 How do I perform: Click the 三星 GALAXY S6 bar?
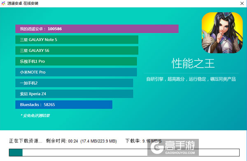pyautogui.click(x=77, y=50)
